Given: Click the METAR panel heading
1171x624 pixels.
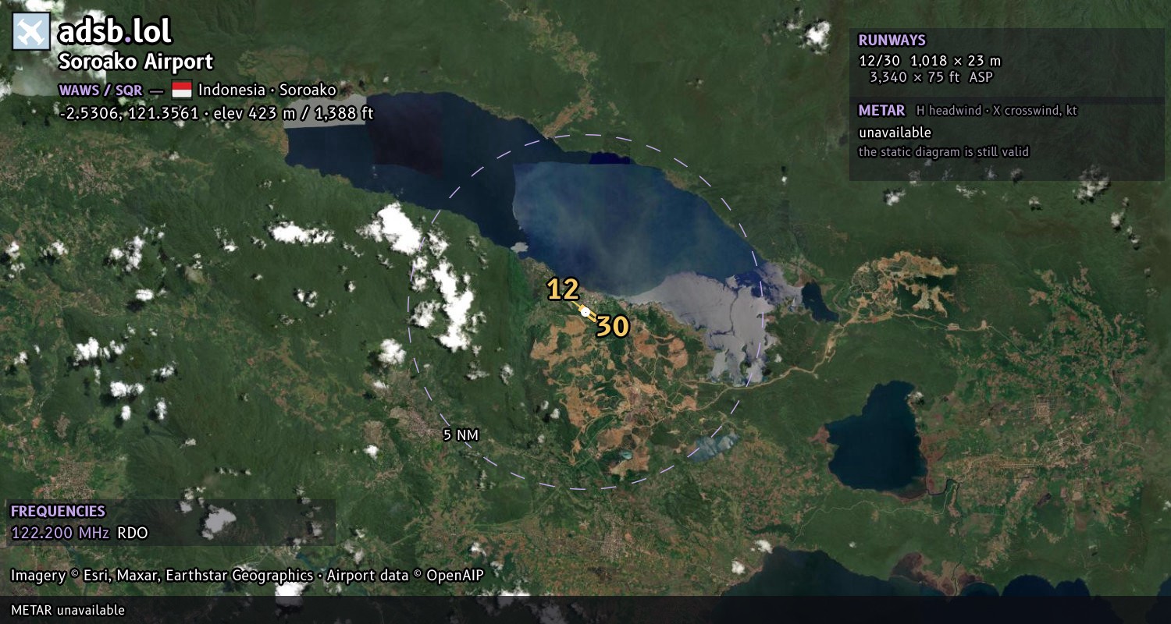Looking at the screenshot, I should point(882,111).
